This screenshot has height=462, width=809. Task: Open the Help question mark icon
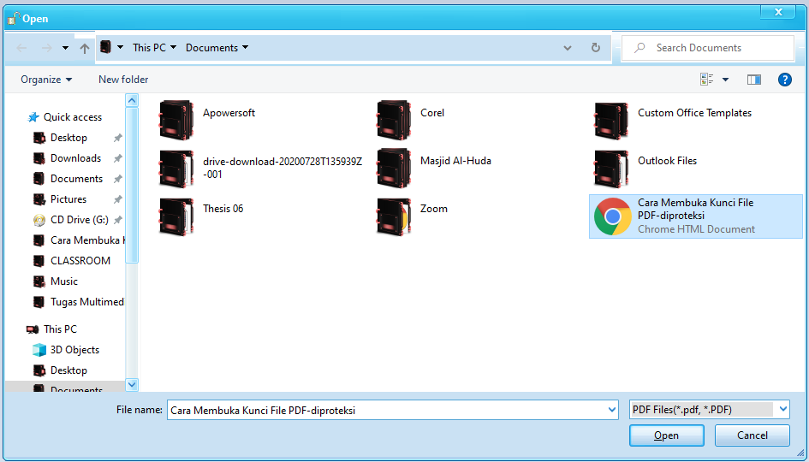784,80
